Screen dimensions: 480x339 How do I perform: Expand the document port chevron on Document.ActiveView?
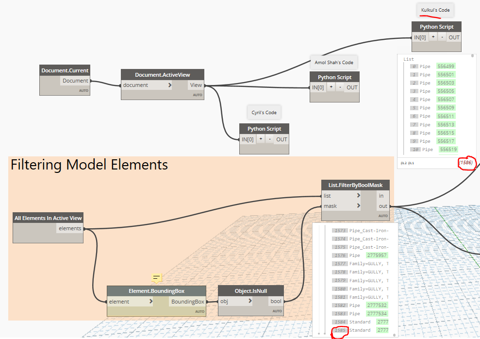pos(170,85)
